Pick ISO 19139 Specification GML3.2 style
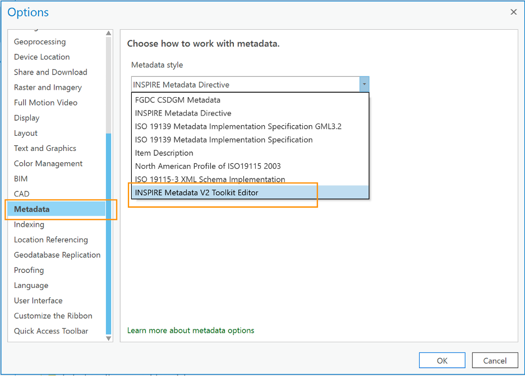Viewport: 525px width, 376px height. point(250,126)
